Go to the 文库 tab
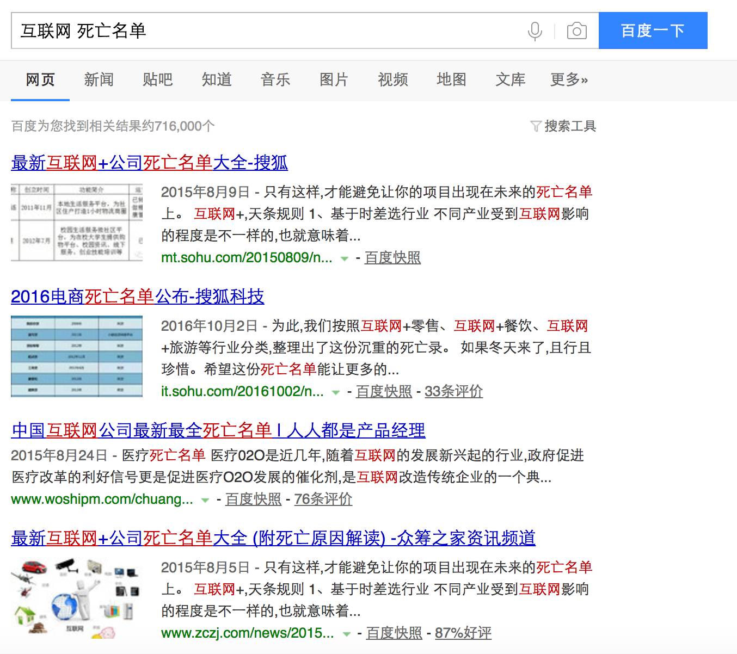Screen dimensions: 737x654 (510, 79)
